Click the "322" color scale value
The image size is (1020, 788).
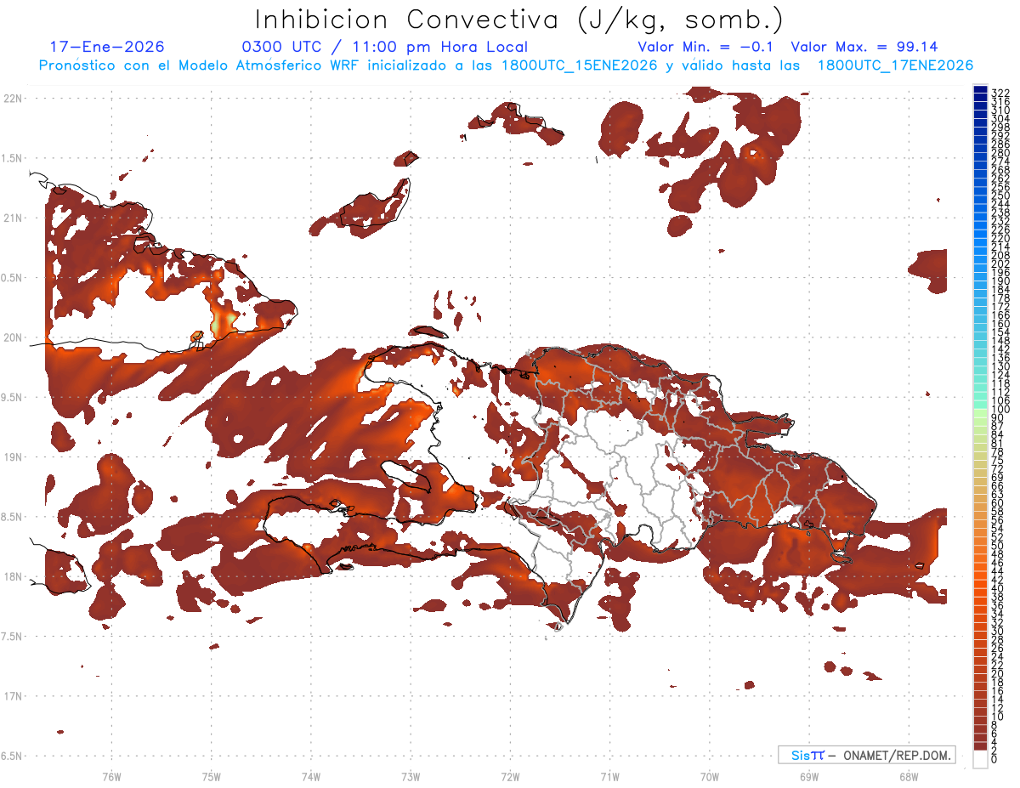tap(1000, 92)
